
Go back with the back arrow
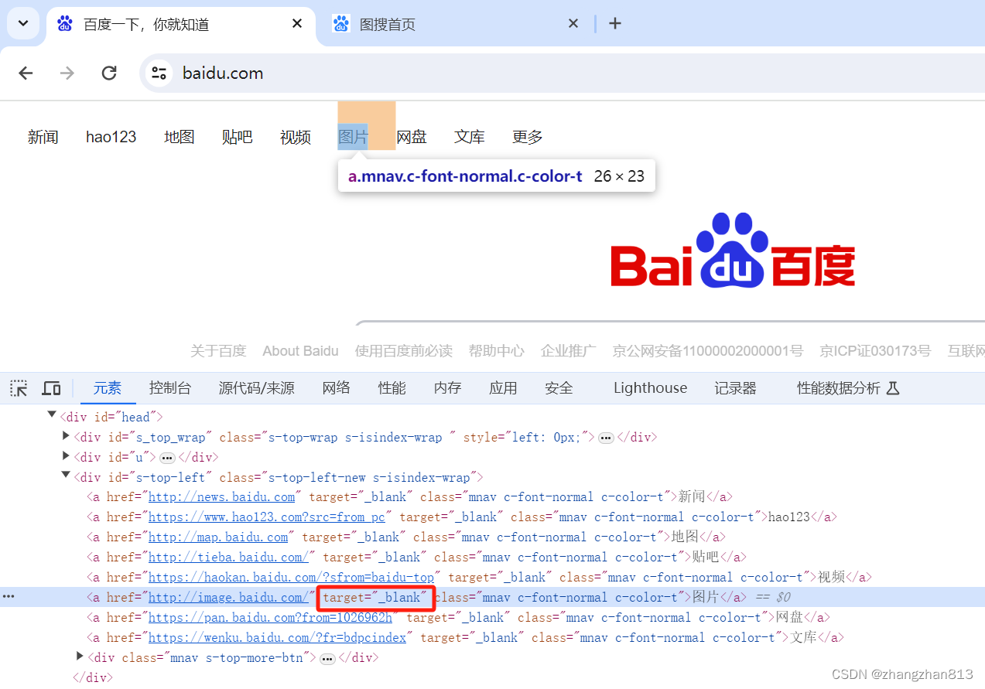(26, 73)
